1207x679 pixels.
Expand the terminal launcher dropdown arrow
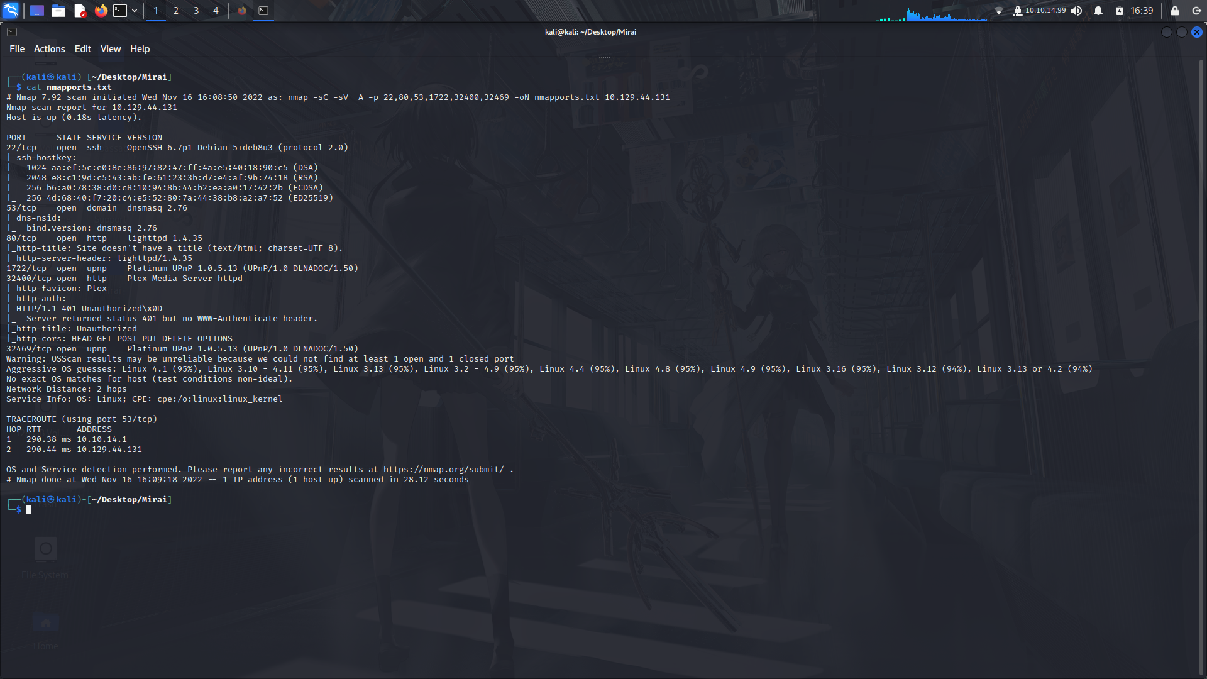coord(135,11)
